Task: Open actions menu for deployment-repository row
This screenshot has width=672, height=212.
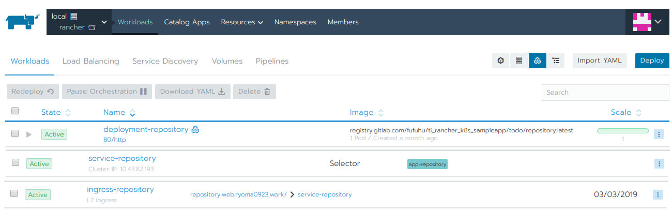Action: (x=659, y=134)
